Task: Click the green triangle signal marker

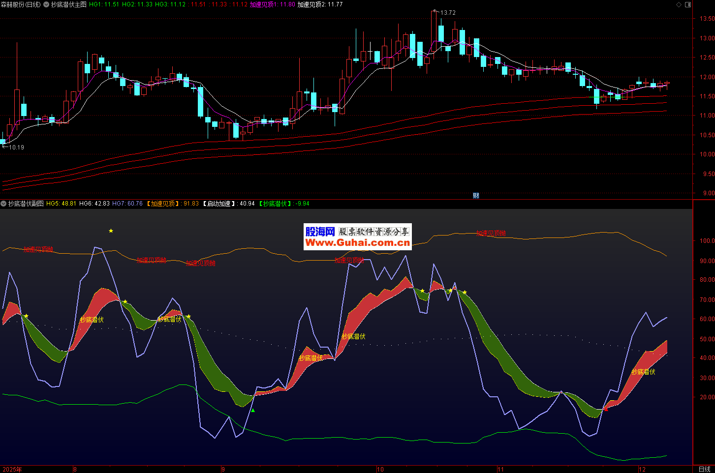Action: pos(253,411)
